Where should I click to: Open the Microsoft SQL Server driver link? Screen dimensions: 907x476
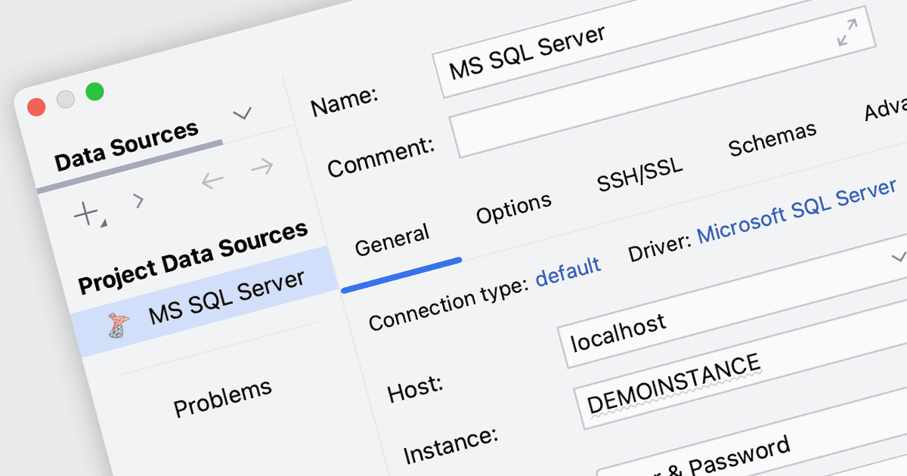point(797,212)
